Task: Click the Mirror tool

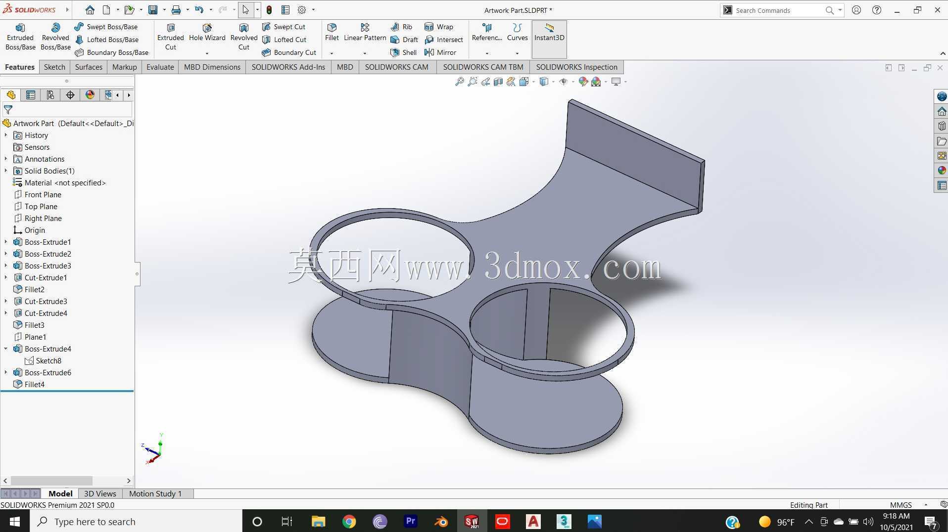Action: [440, 52]
